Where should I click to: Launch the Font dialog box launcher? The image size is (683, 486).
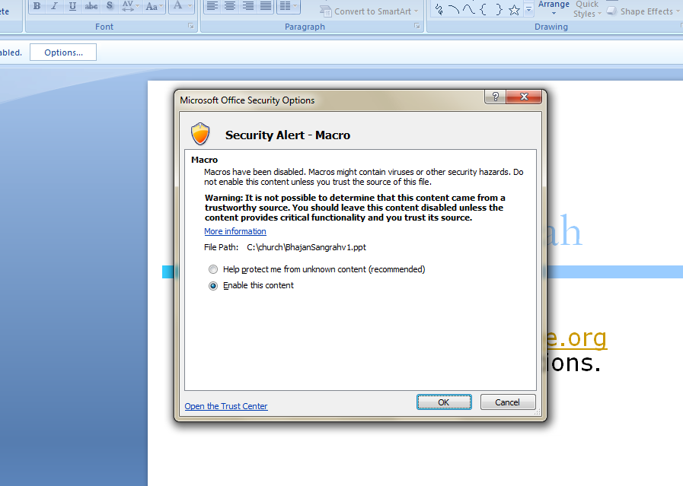(191, 26)
